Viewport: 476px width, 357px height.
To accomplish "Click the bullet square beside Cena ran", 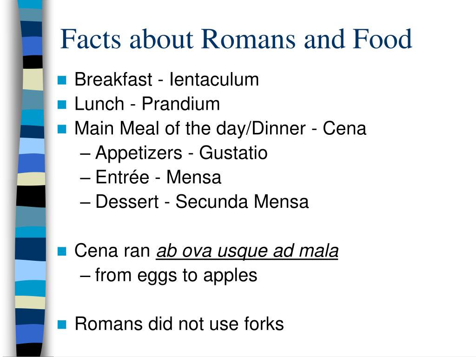I will click(x=62, y=251).
